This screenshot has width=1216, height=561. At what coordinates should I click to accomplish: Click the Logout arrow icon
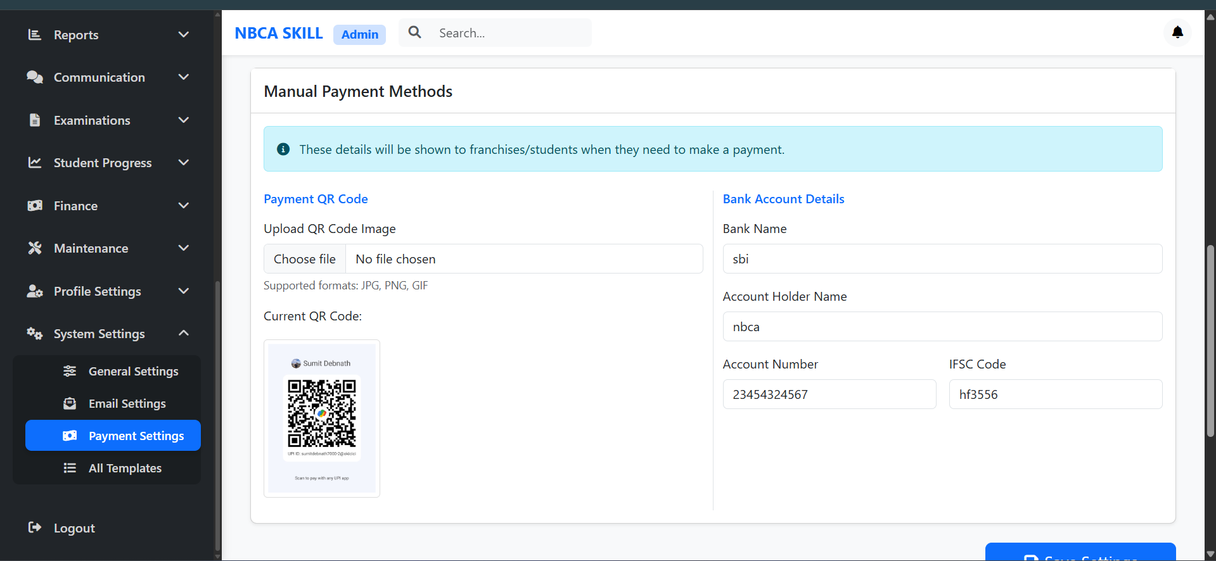coord(35,527)
